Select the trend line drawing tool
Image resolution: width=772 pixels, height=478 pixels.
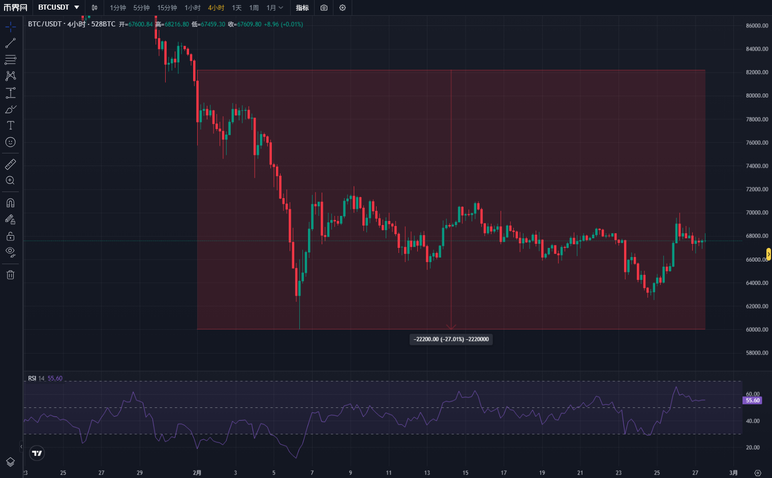10,43
